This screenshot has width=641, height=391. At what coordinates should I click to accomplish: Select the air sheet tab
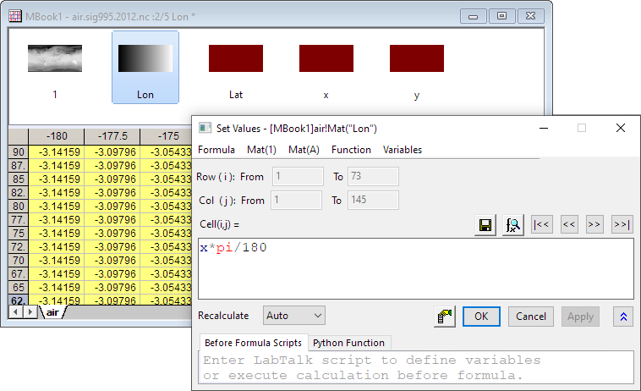click(x=52, y=312)
